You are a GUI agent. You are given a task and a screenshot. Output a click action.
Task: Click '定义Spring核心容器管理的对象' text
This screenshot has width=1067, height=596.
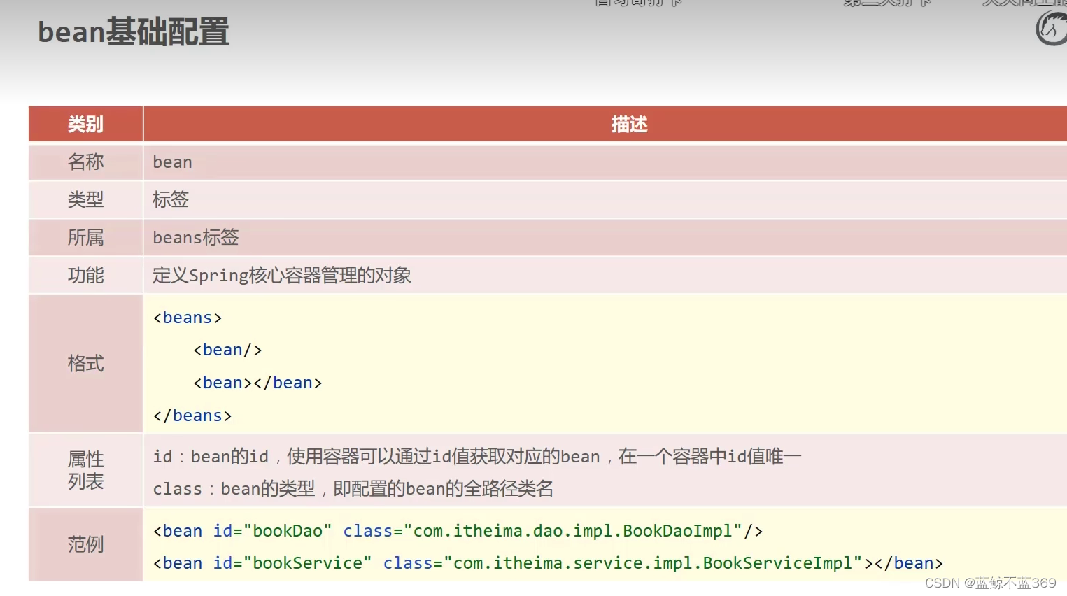click(282, 275)
